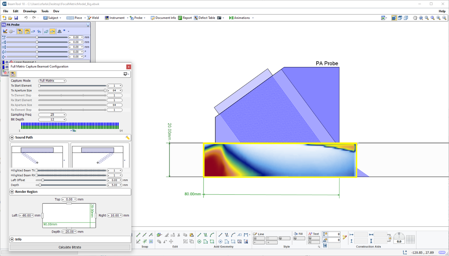Click the Calculate Bitrate button
449x256 pixels.
click(x=70, y=247)
